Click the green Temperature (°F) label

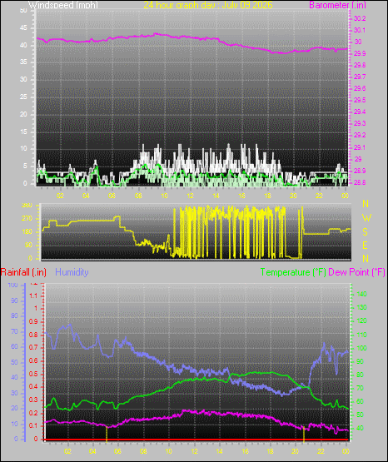tap(293, 272)
